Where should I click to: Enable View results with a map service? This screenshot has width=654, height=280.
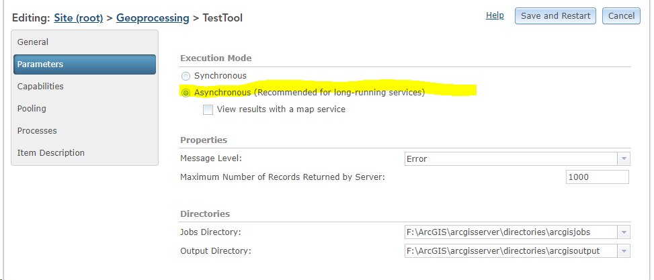tap(208, 109)
